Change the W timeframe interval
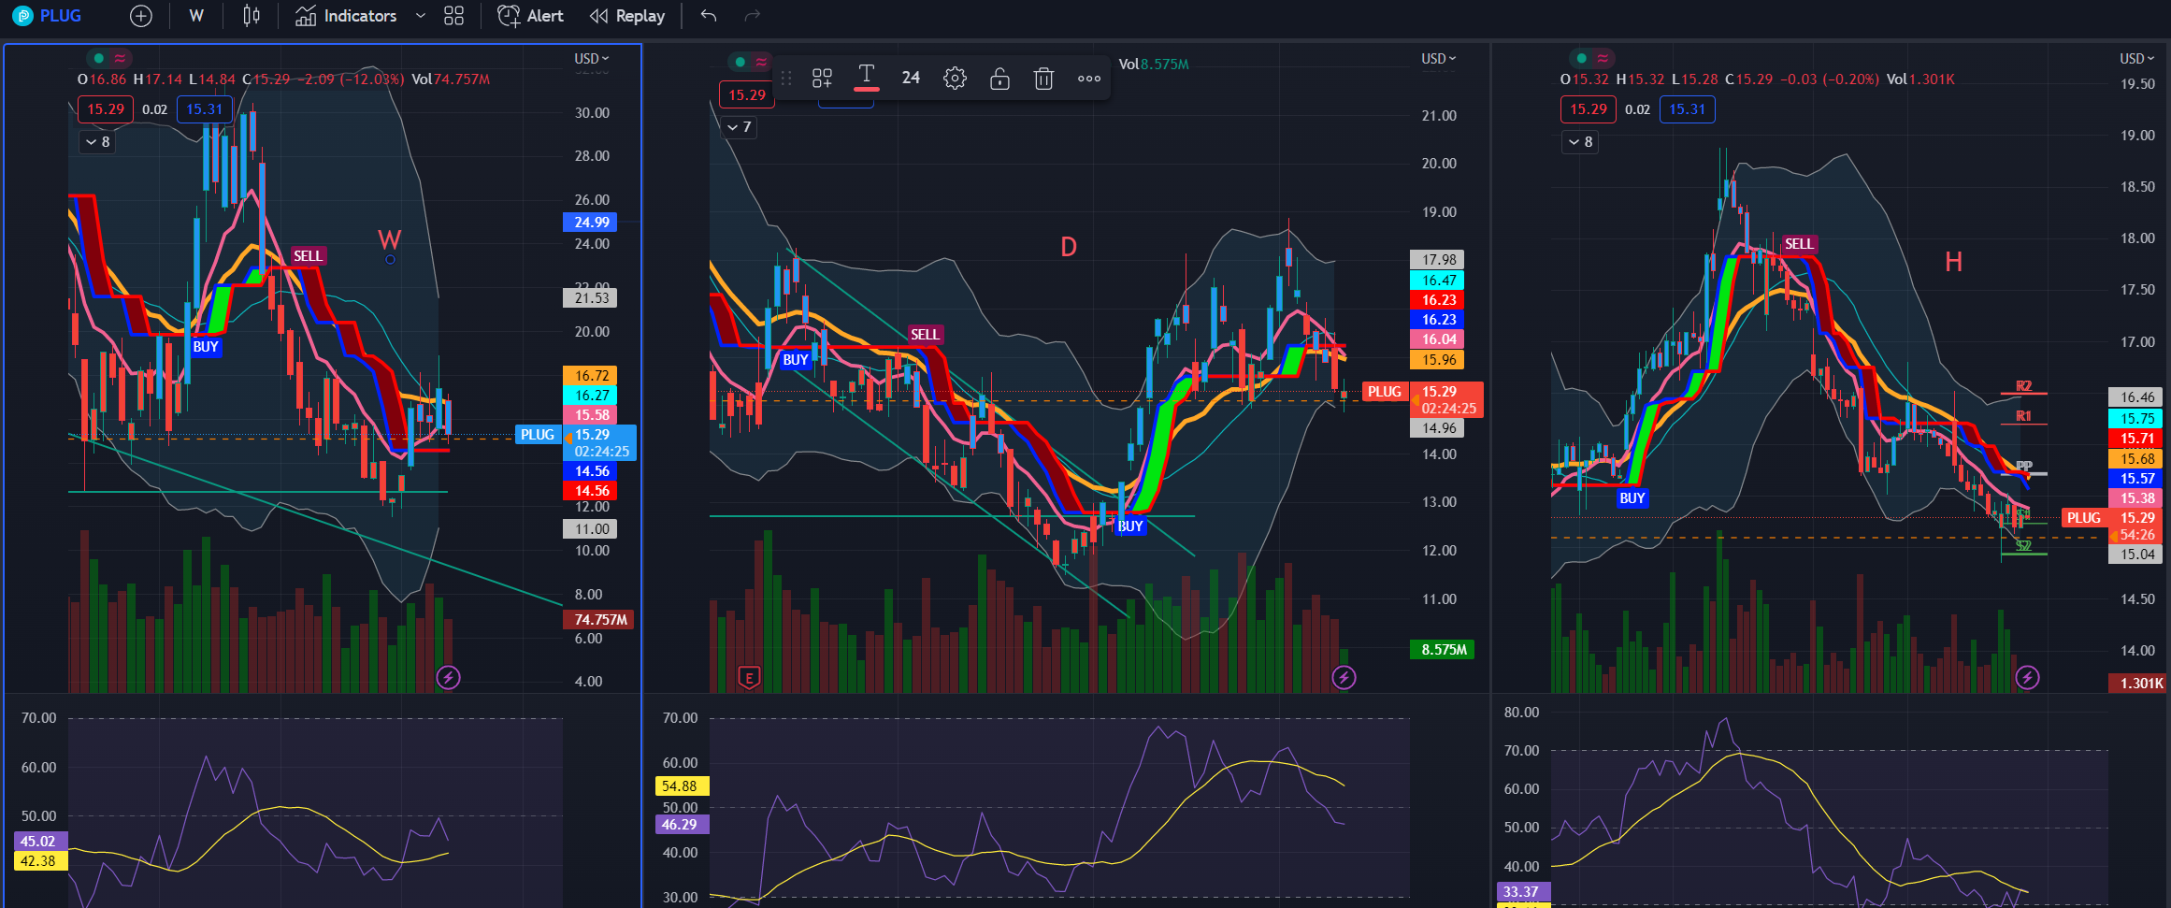Image resolution: width=2171 pixels, height=908 pixels. (x=196, y=16)
